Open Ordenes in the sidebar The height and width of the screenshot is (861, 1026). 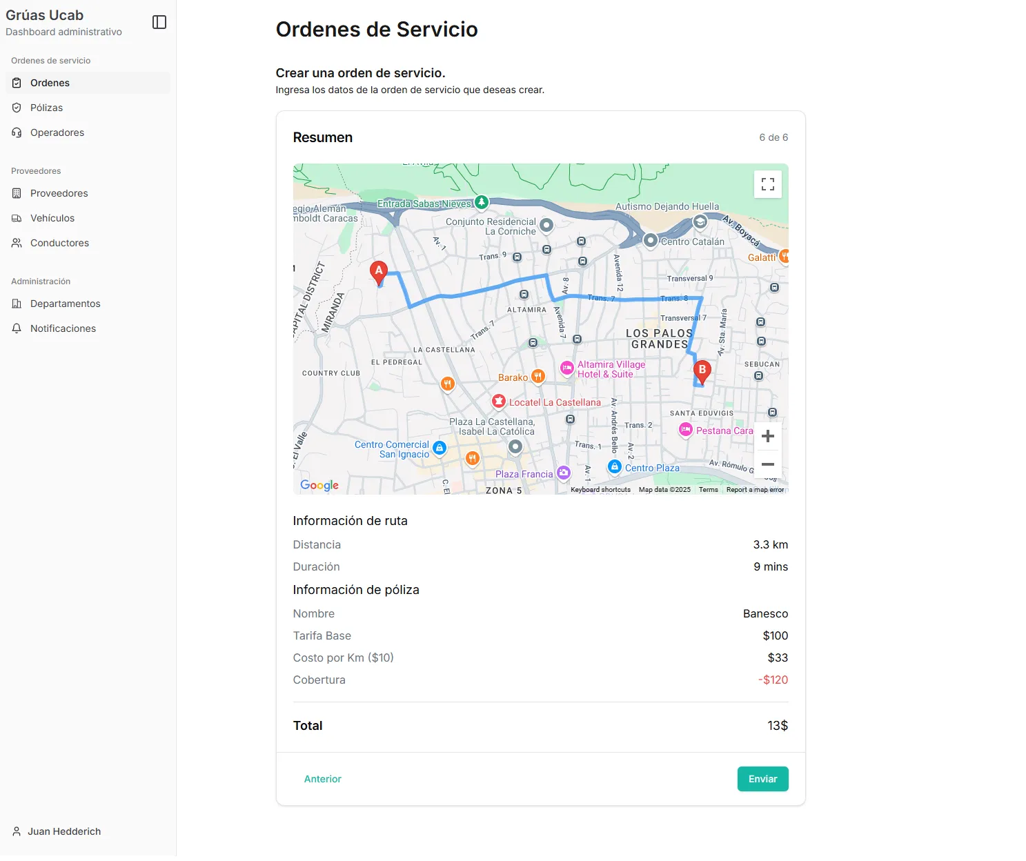(x=50, y=83)
